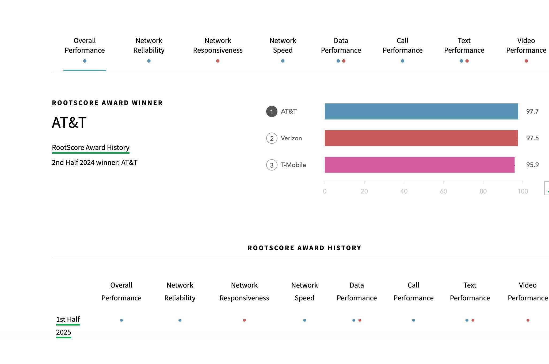Click the red Verizon score bar
This screenshot has height=364, width=549.
coord(421,138)
